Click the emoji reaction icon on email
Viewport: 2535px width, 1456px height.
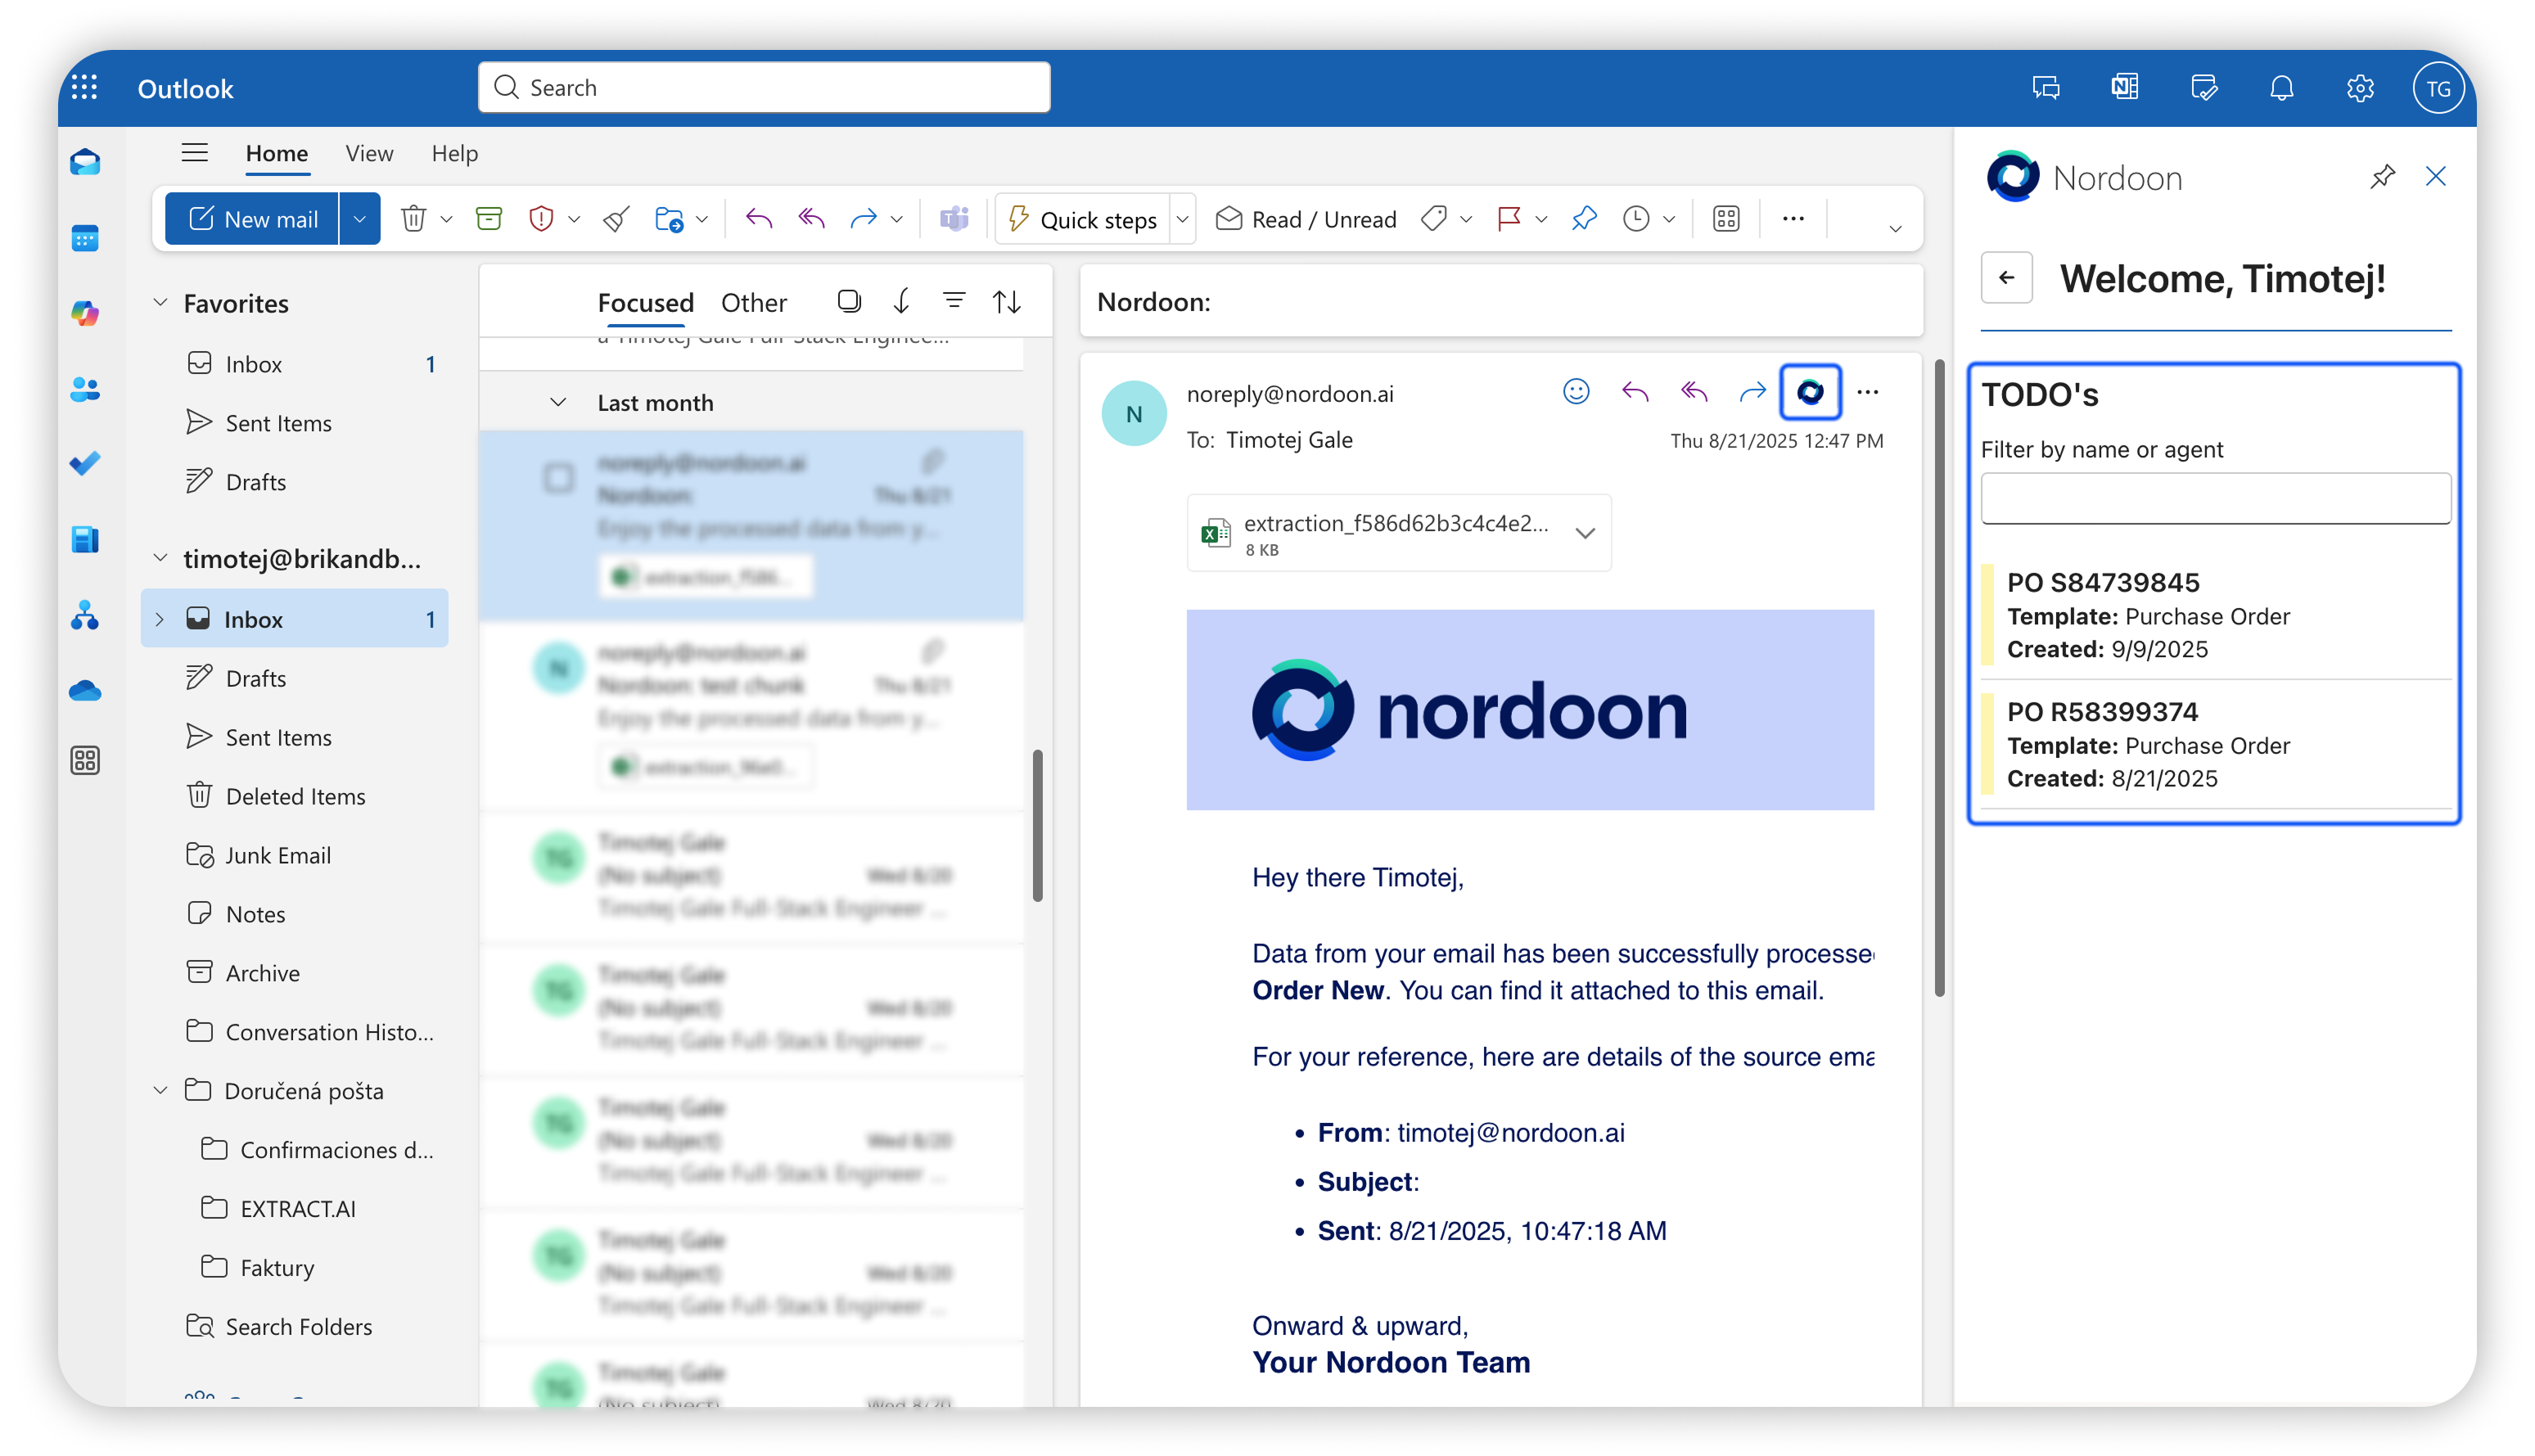click(x=1576, y=392)
